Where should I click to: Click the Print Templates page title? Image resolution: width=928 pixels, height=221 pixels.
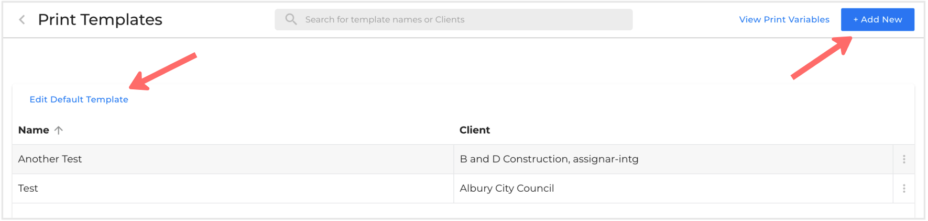(100, 19)
